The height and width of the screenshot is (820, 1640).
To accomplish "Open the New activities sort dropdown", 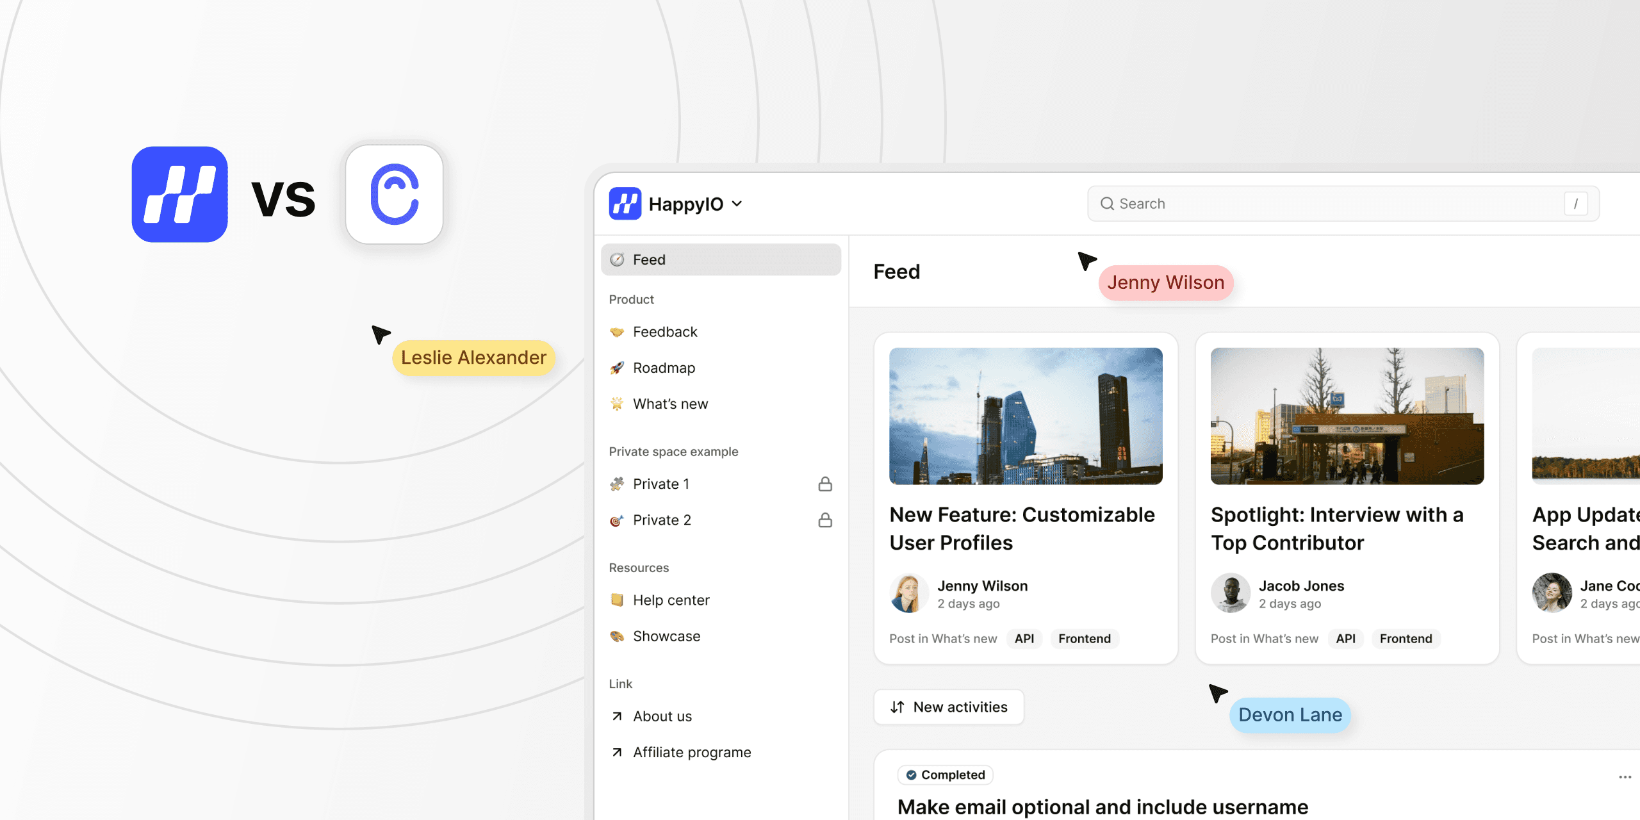I will point(948,707).
